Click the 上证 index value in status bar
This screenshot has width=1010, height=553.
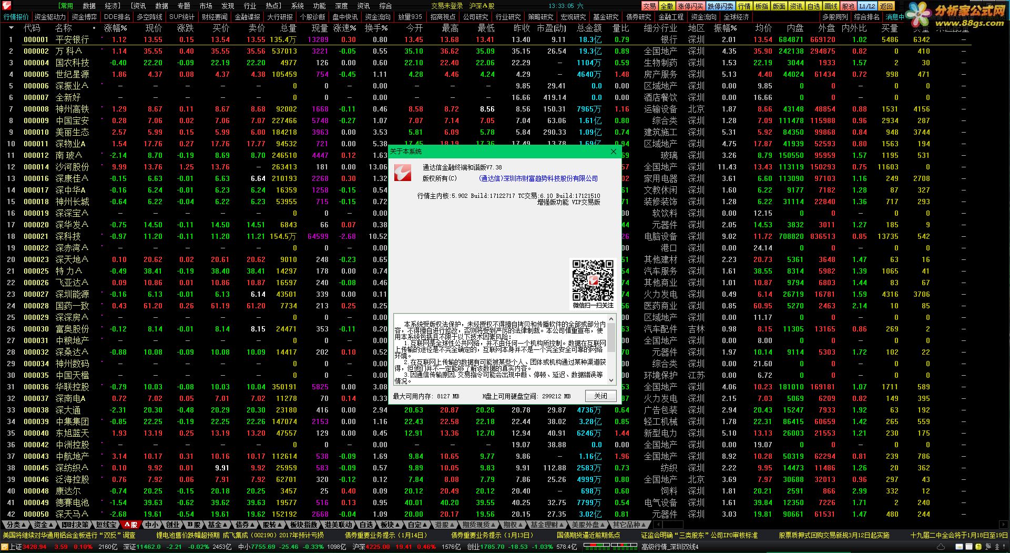point(35,547)
